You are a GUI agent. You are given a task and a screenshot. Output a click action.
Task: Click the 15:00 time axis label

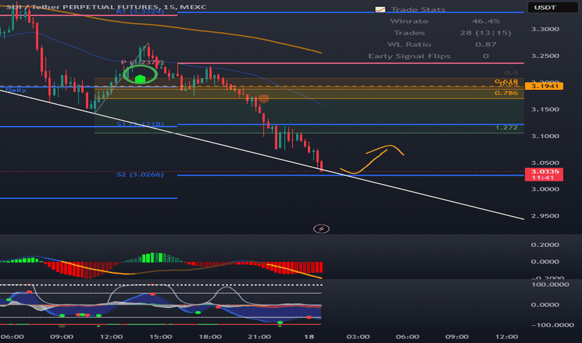(x=160, y=337)
